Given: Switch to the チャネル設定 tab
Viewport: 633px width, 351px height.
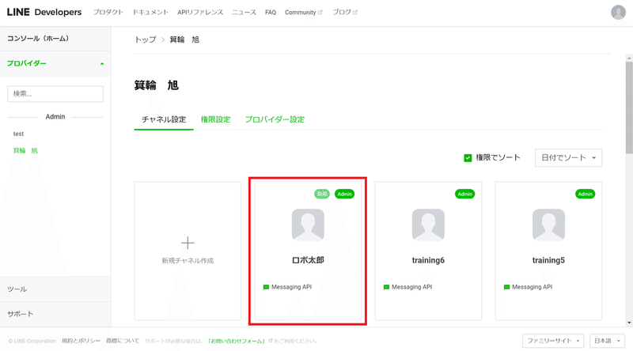Looking at the screenshot, I should tap(164, 119).
